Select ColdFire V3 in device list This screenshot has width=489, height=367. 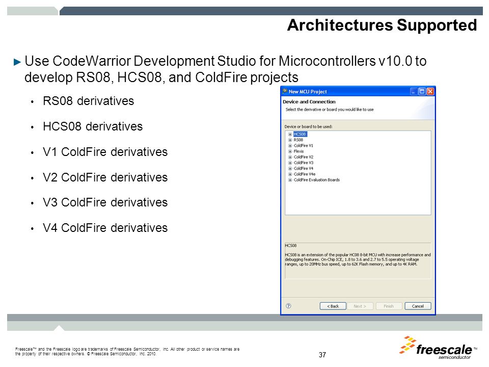tap(304, 163)
